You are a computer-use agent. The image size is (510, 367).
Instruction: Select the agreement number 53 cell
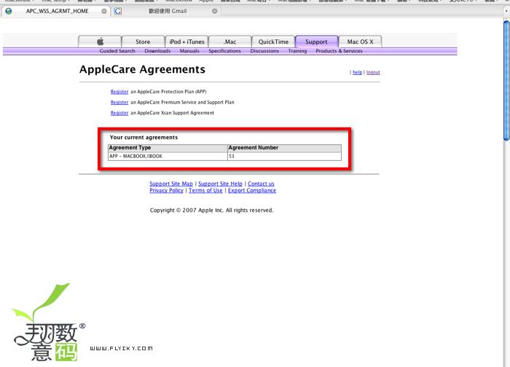click(285, 156)
